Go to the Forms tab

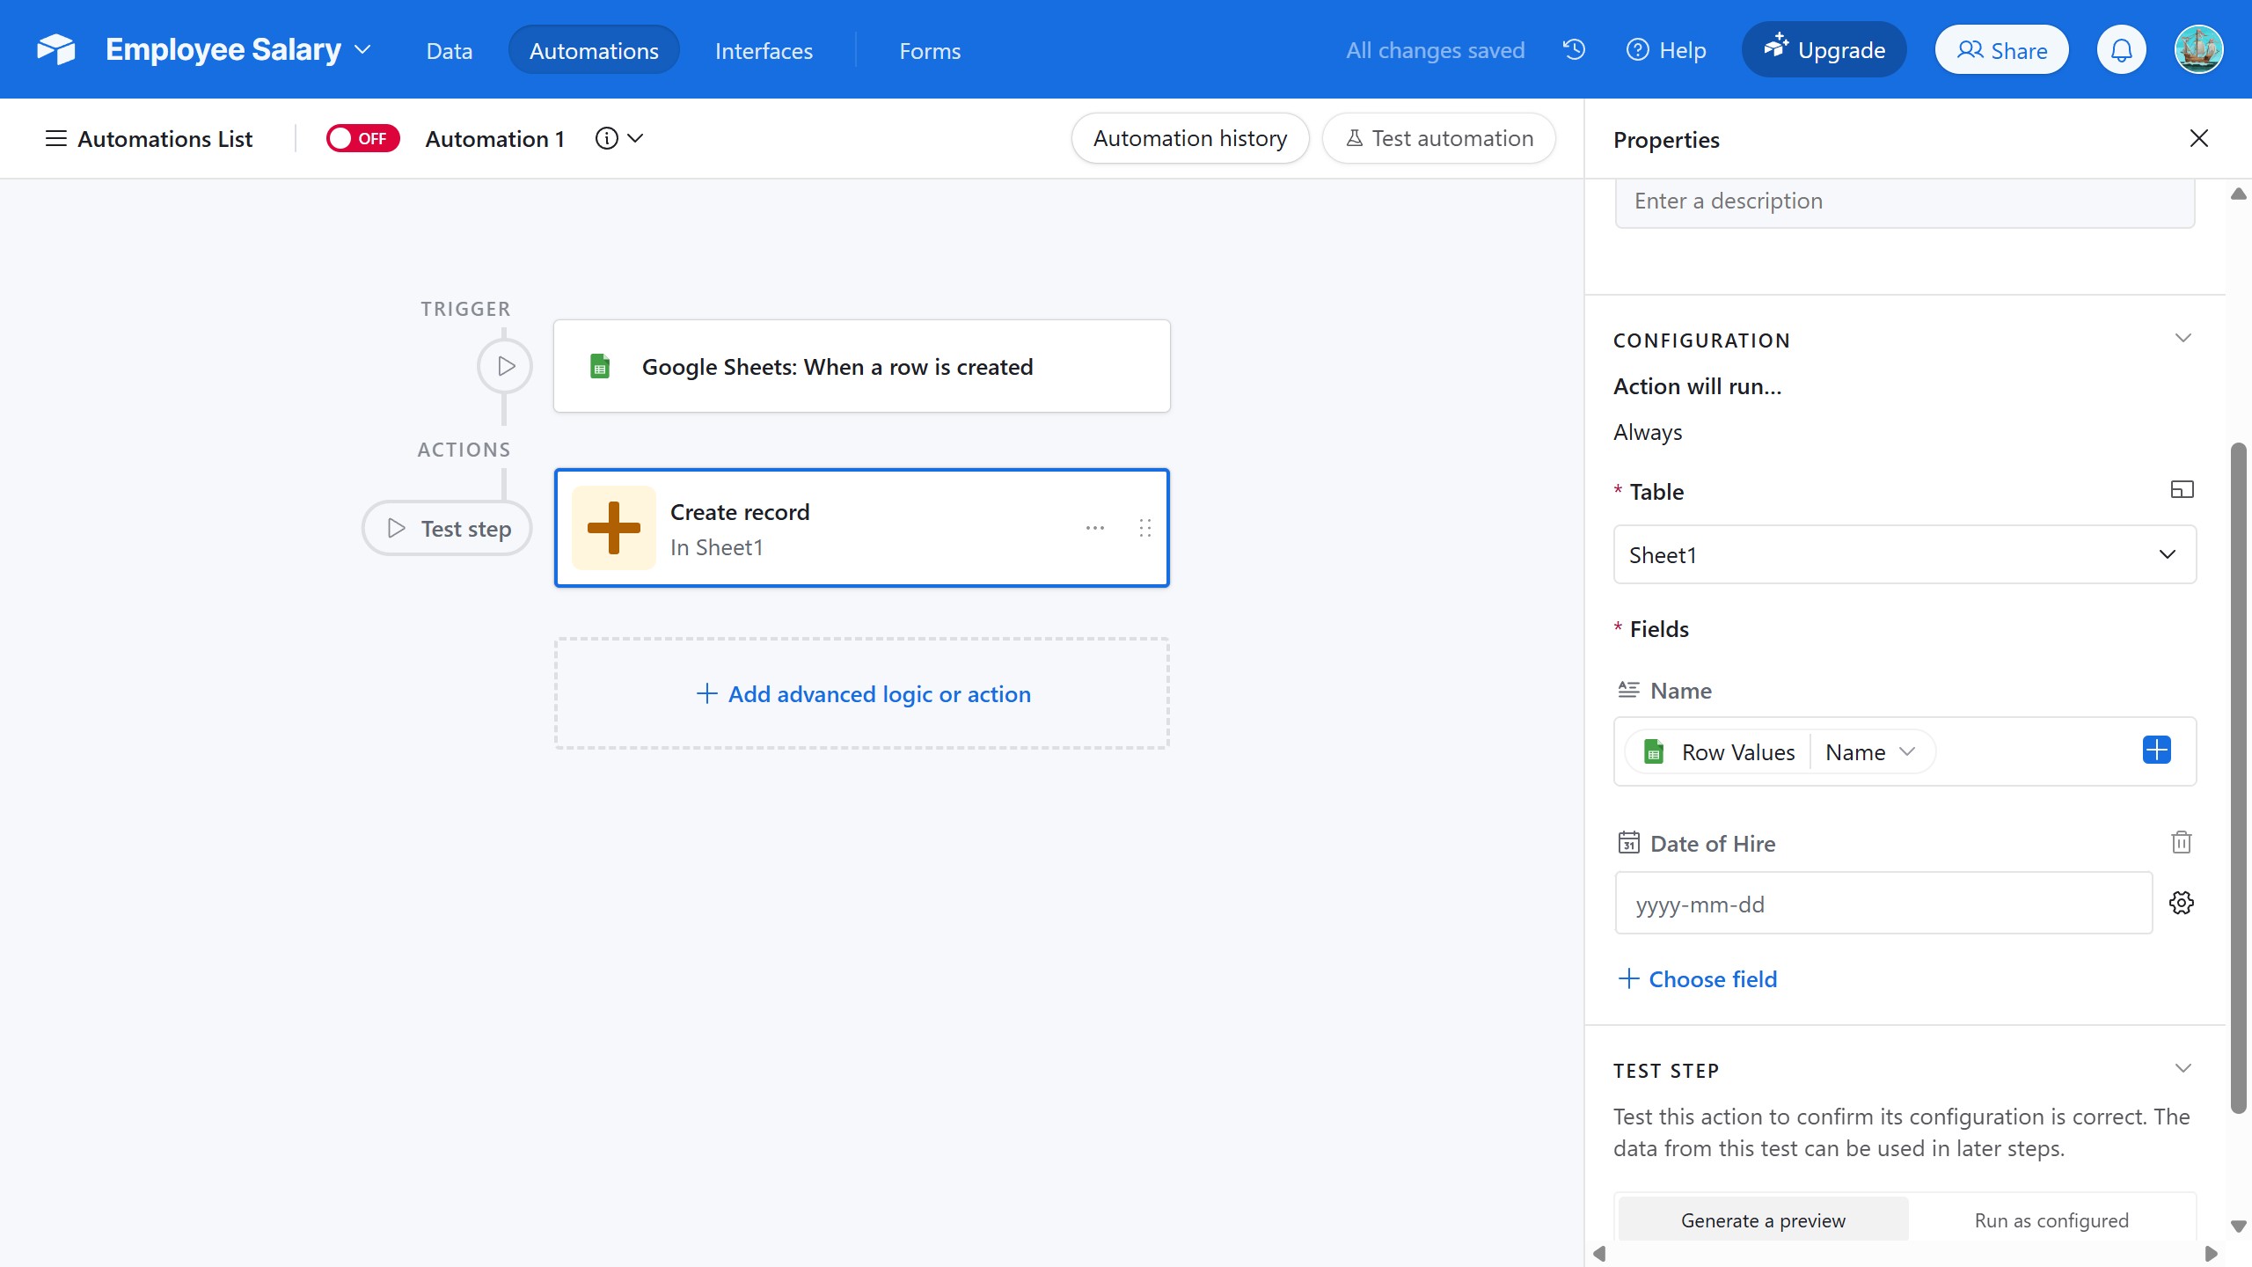click(x=929, y=50)
